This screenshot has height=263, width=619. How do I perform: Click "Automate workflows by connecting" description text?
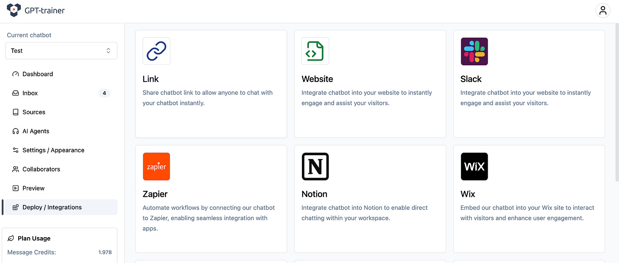pos(209,218)
